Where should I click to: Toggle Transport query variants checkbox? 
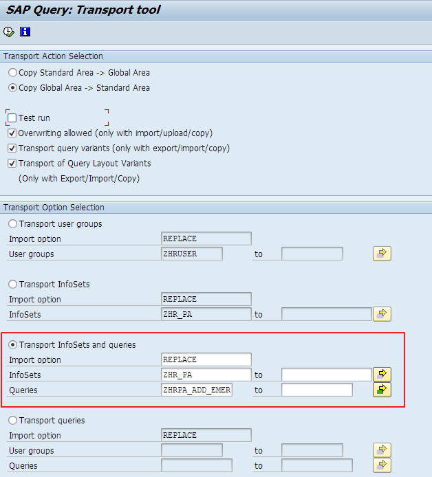point(12,148)
